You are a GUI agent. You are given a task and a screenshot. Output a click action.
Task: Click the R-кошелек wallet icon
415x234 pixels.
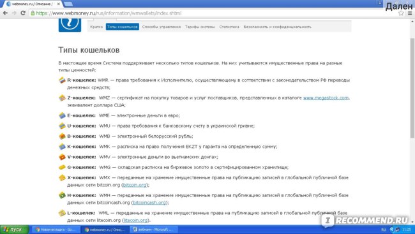click(x=62, y=80)
